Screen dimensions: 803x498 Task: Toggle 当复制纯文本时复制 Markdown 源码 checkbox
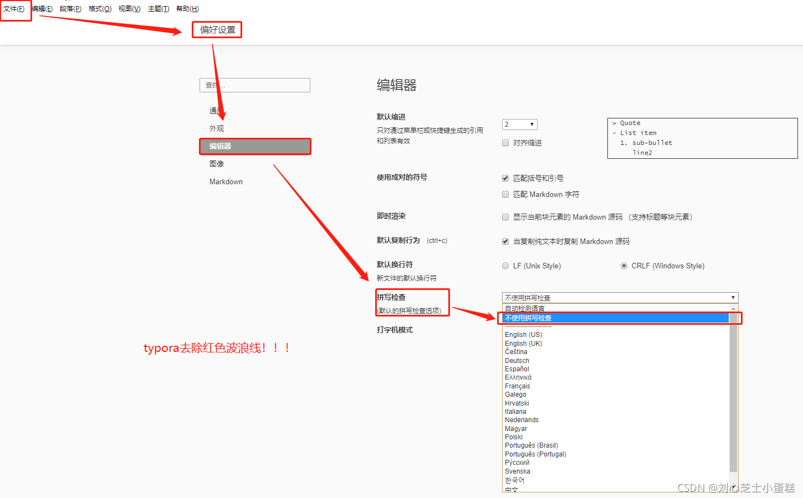(505, 241)
